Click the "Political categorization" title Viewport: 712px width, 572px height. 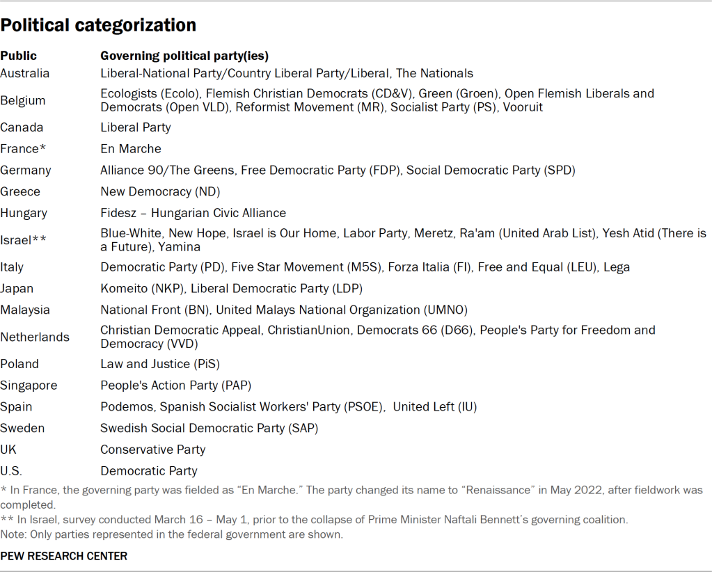pyautogui.click(x=98, y=26)
